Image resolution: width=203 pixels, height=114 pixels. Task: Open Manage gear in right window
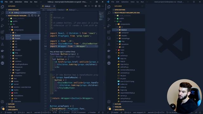(109, 108)
